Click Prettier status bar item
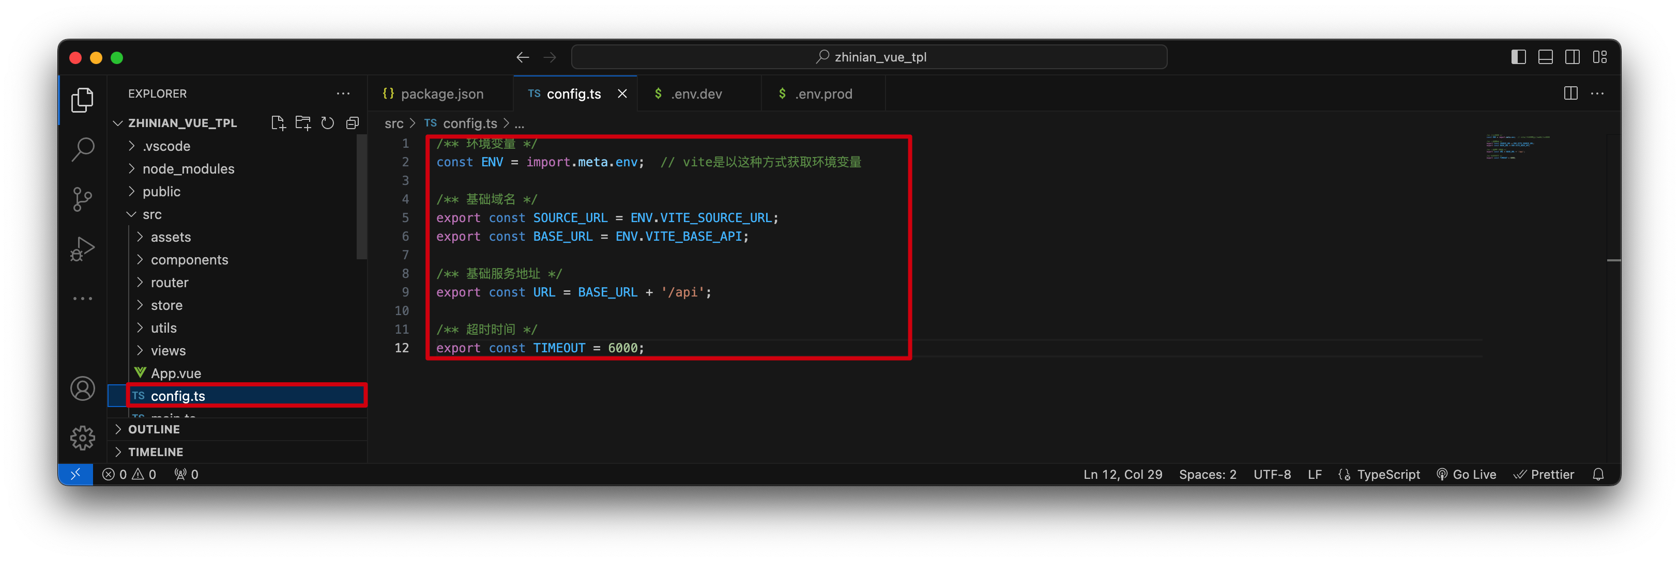1679x562 pixels. 1544,474
